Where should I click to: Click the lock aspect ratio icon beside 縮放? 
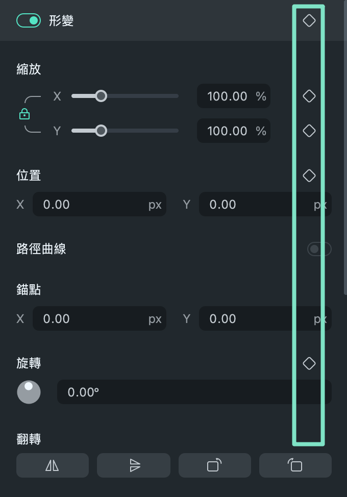[x=24, y=113]
